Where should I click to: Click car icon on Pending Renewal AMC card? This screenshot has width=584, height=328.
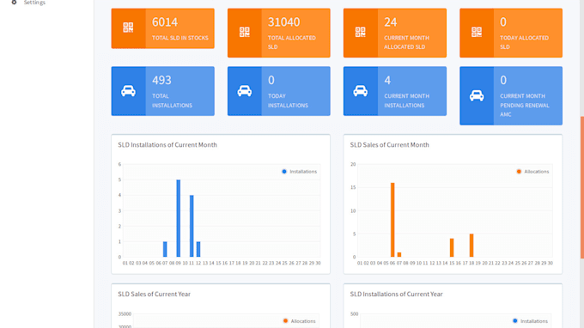pyautogui.click(x=477, y=95)
